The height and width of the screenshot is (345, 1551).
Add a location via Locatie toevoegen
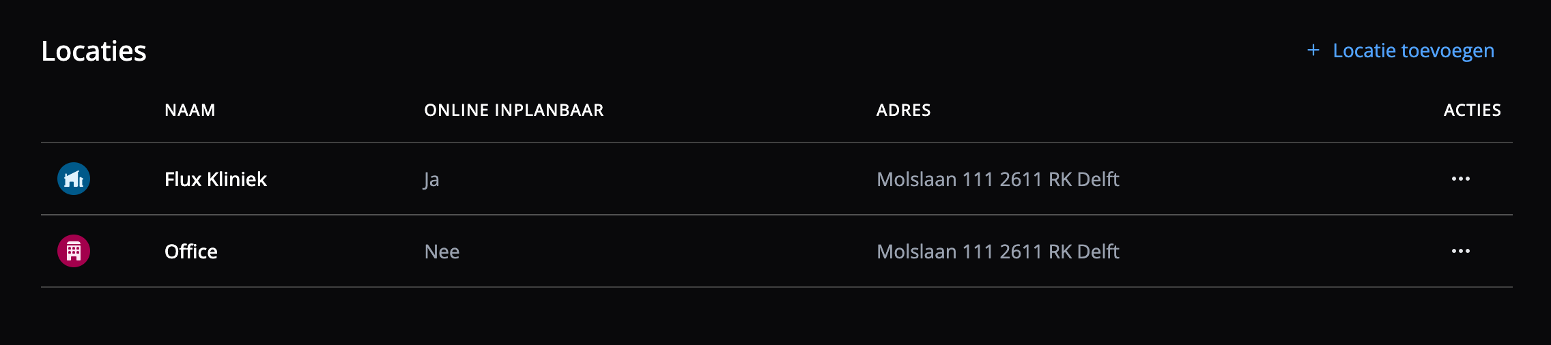1412,50
